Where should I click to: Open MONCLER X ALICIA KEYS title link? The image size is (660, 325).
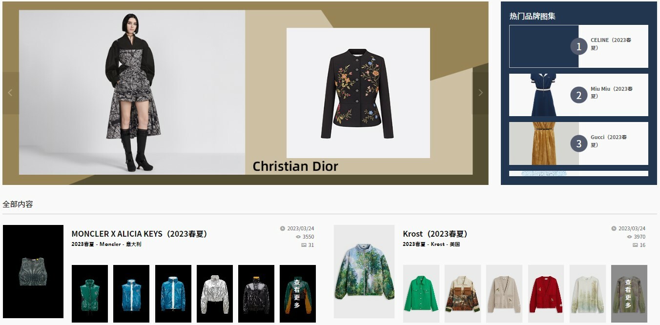139,234
